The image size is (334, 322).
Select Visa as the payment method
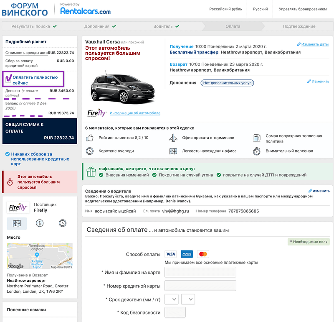[170, 254]
